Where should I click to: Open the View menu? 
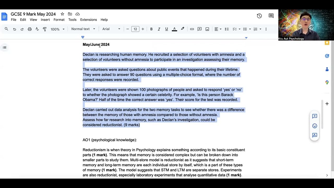pyautogui.click(x=33, y=20)
